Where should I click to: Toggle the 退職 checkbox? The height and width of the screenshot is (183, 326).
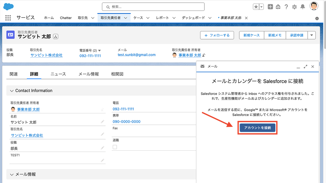tap(115, 147)
